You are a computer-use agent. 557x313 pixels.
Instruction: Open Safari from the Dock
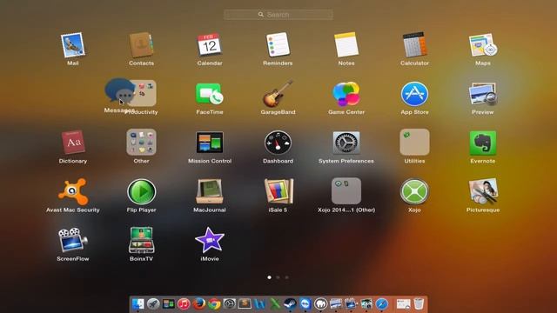(x=382, y=303)
